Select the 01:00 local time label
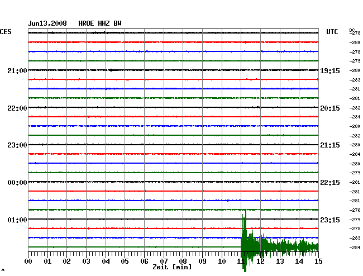 pos(17,220)
